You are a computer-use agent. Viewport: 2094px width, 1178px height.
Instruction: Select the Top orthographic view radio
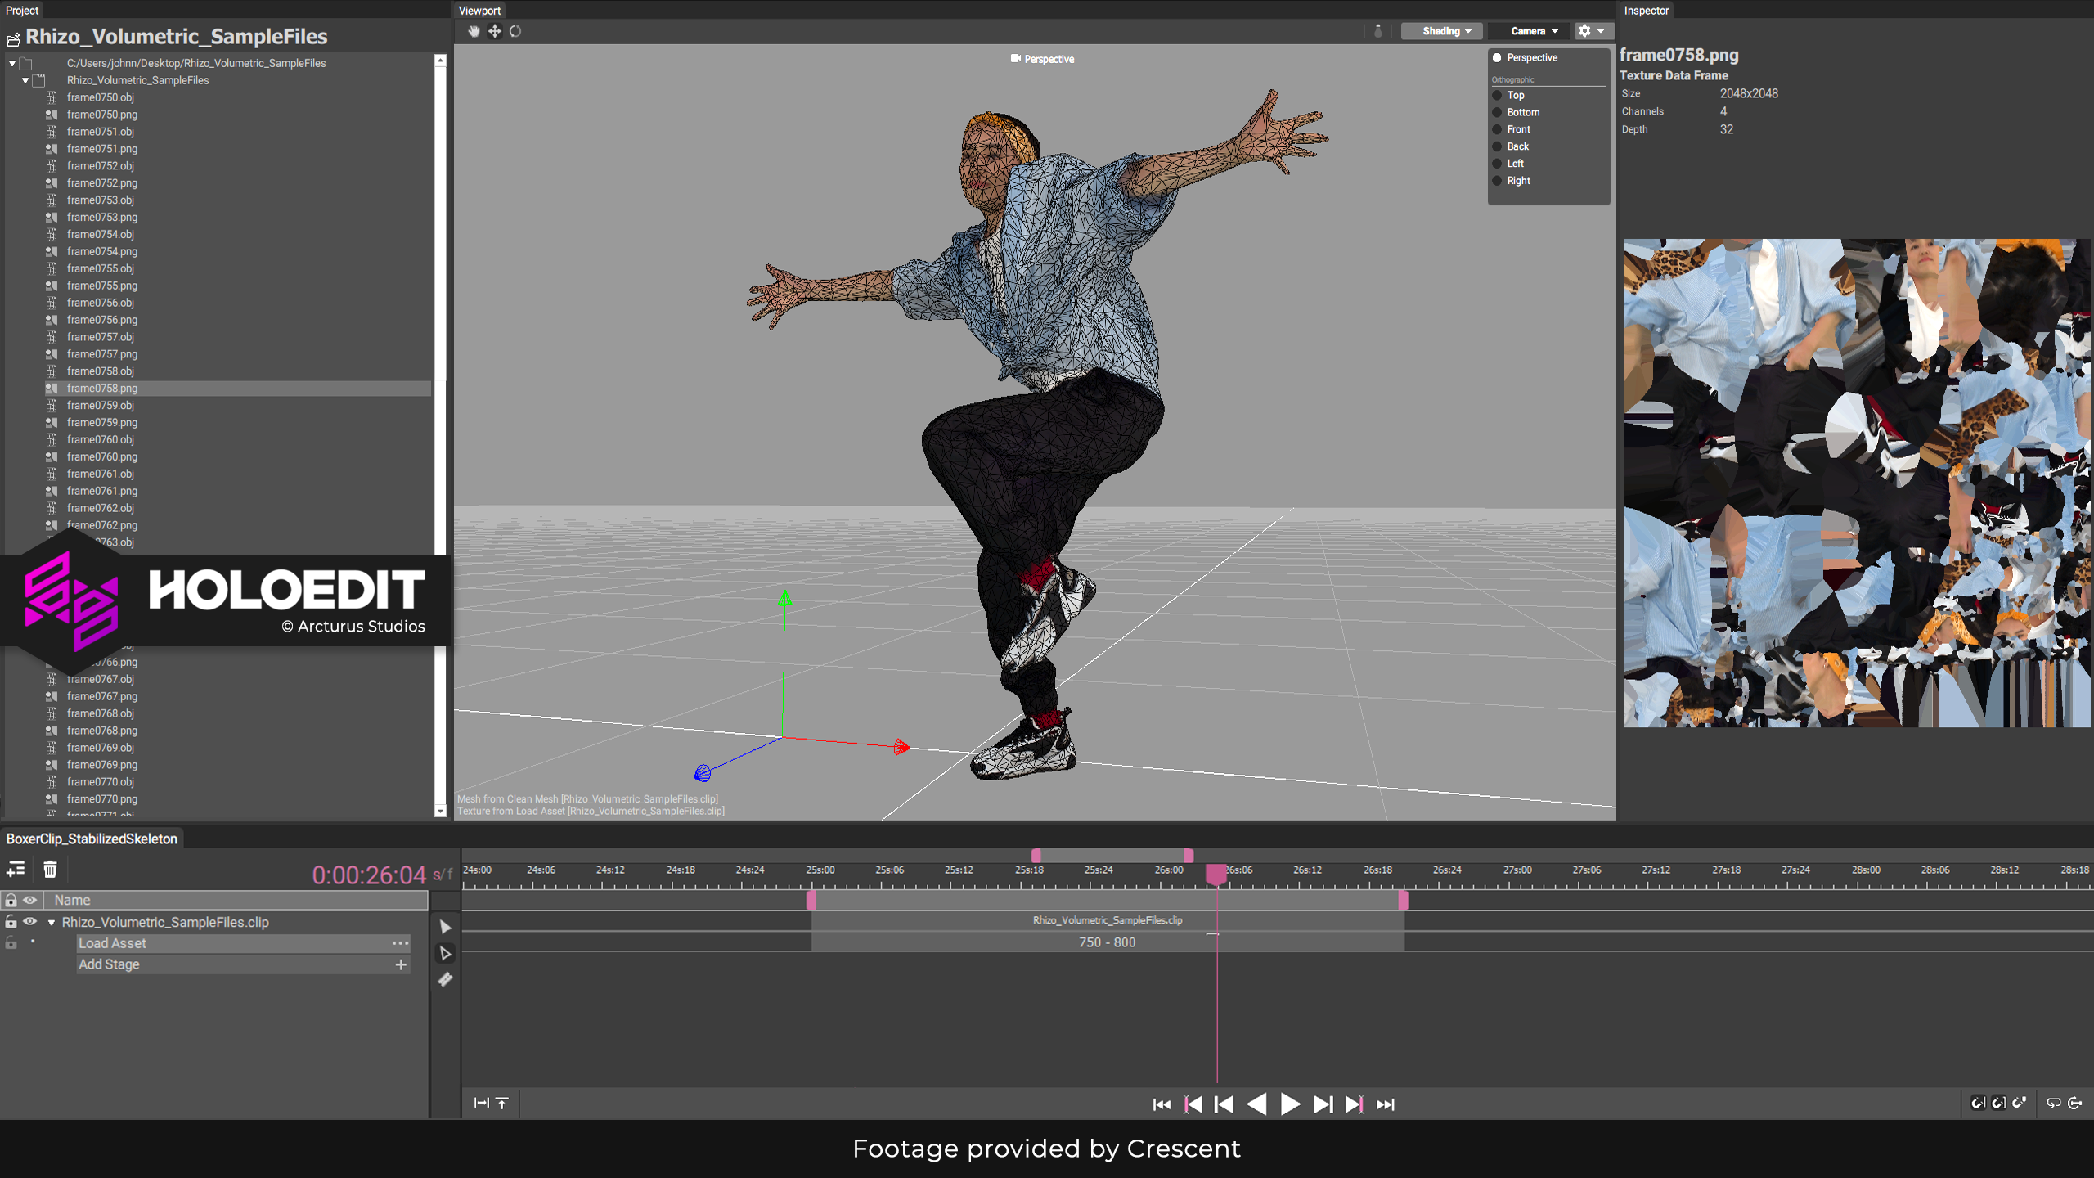coord(1498,95)
